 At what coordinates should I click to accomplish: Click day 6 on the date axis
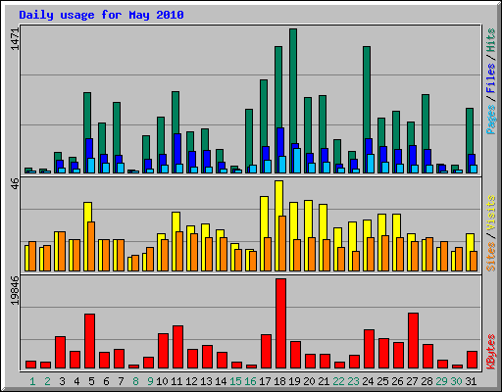[106, 381]
